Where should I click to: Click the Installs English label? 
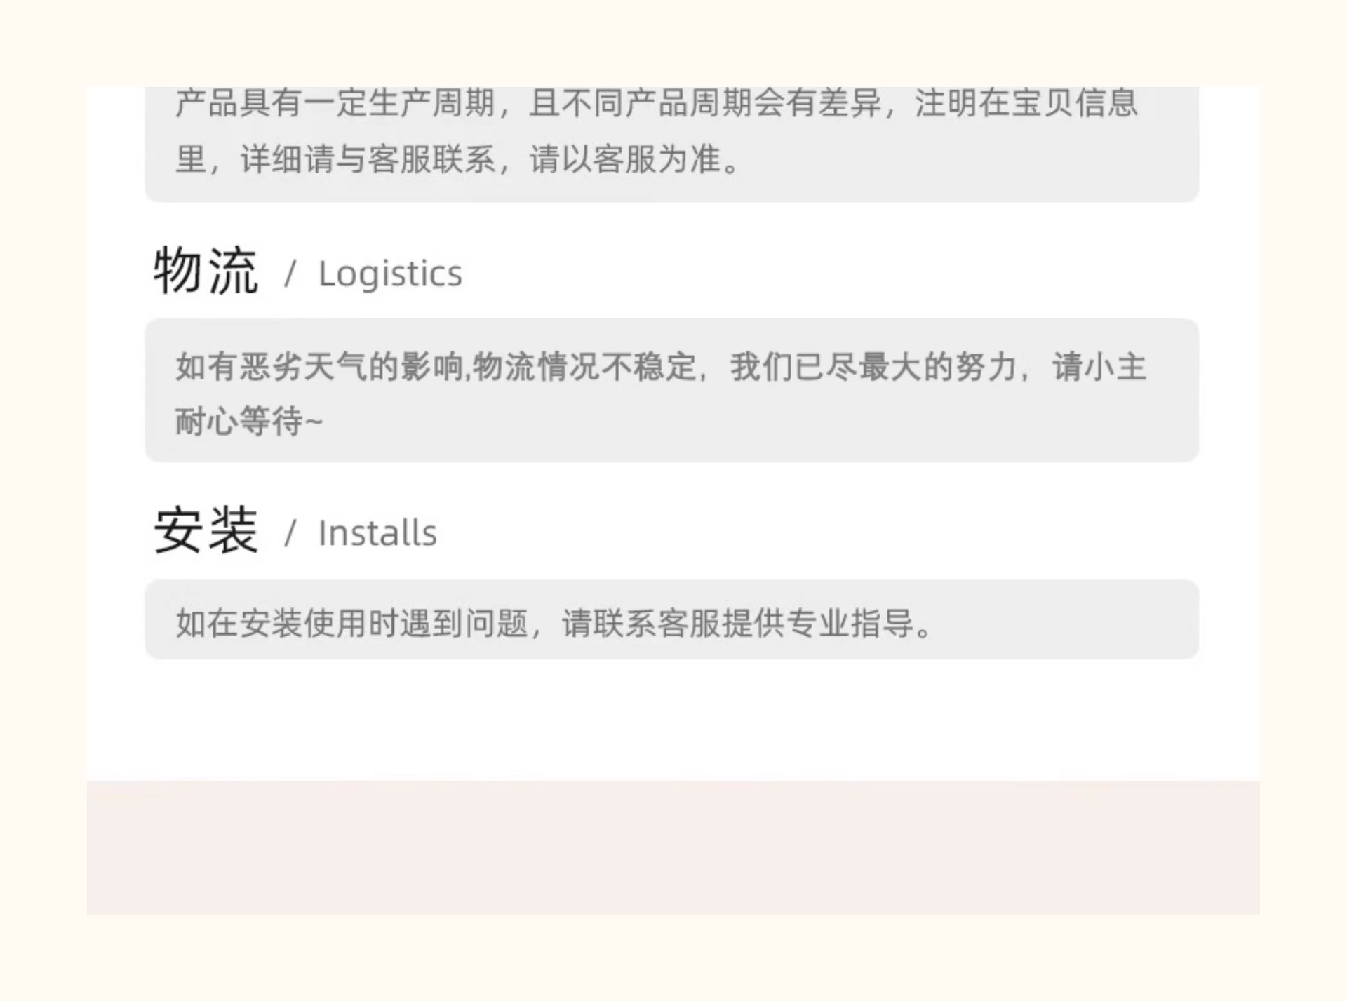pos(377,533)
